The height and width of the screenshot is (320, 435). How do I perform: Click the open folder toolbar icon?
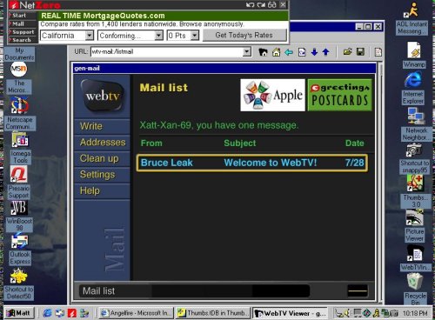tap(347, 52)
